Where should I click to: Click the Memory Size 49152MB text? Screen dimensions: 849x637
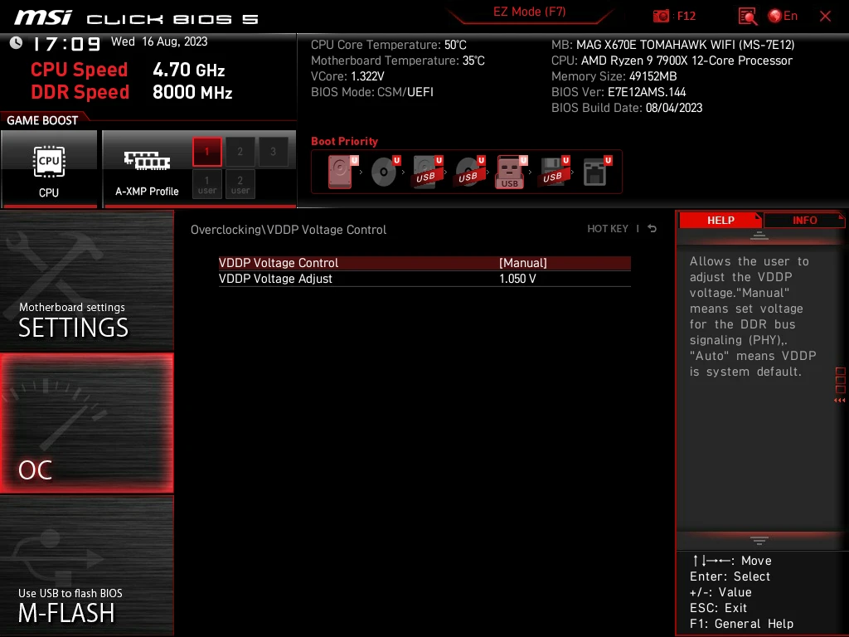click(614, 76)
